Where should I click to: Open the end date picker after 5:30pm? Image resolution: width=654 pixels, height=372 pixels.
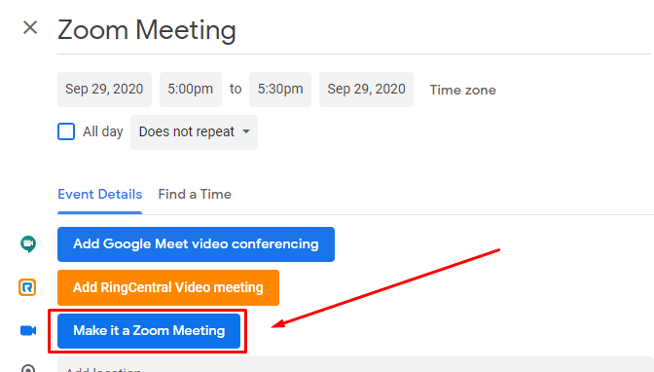(x=366, y=90)
